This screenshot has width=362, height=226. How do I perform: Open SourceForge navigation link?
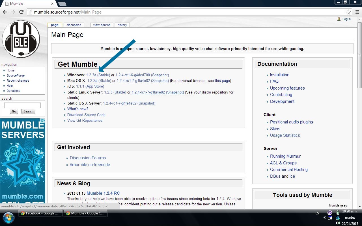point(16,75)
